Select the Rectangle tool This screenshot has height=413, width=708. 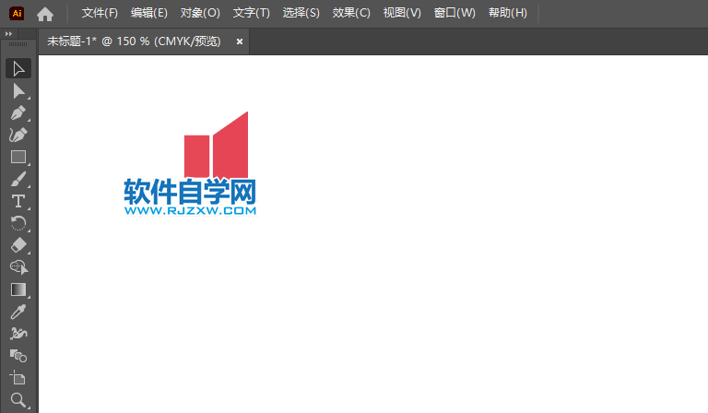tap(18, 157)
